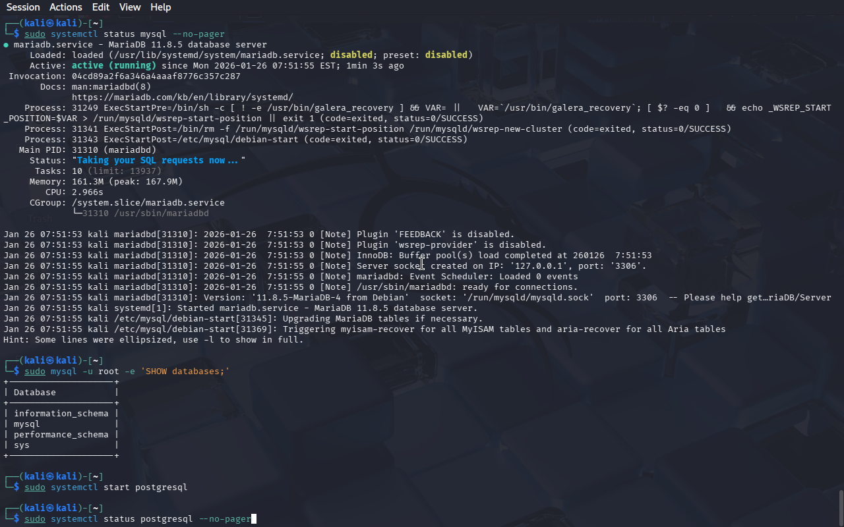The height and width of the screenshot is (527, 844).
Task: Select the sys row in Database table
Action: [x=21, y=445]
